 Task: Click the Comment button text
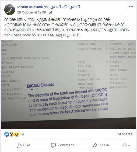[x=66, y=145]
